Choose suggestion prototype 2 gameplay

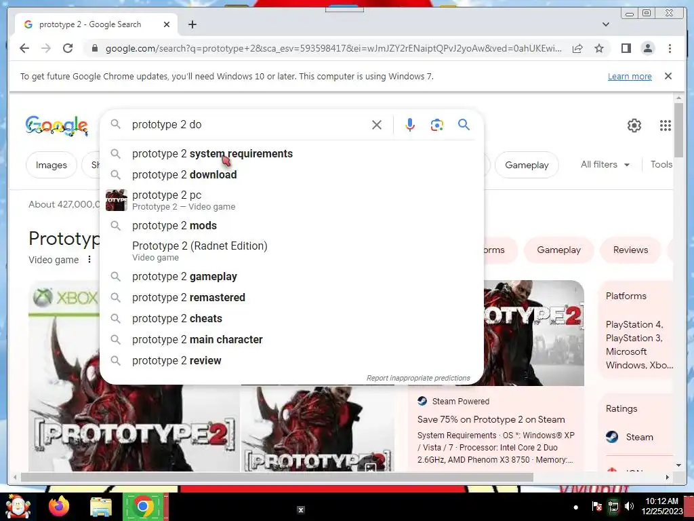click(291, 277)
